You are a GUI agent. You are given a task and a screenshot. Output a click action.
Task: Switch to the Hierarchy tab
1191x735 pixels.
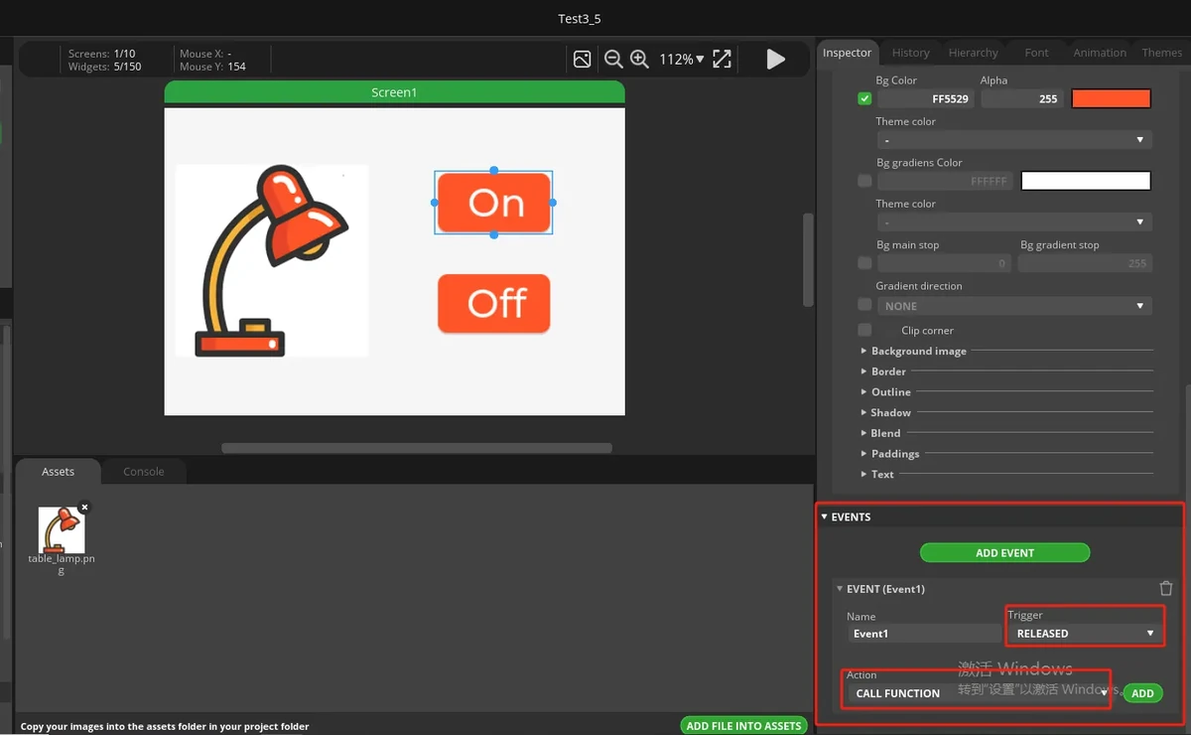click(973, 53)
